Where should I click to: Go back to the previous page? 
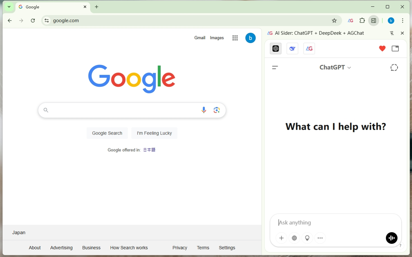10,21
